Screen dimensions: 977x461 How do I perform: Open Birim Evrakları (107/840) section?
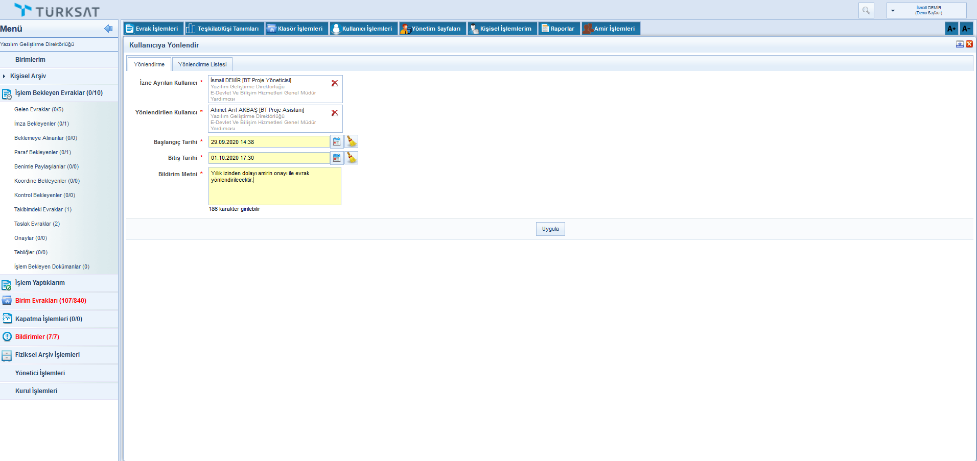point(51,301)
